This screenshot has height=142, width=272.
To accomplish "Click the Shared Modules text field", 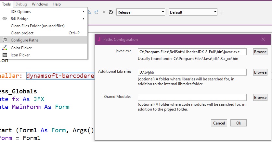I will (192, 97).
